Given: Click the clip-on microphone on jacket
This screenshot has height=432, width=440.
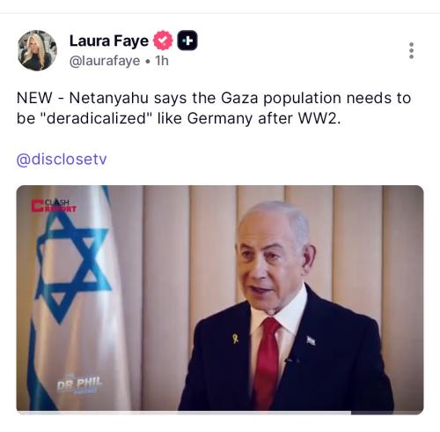Looking at the screenshot, I should click(291, 361).
